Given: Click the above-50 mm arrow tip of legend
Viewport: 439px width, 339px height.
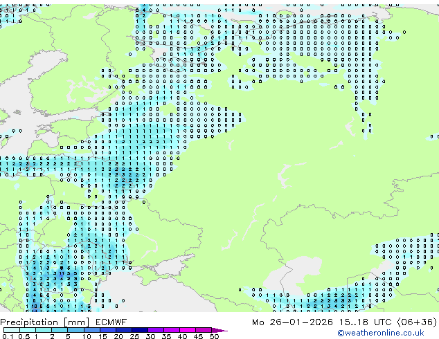Looking at the screenshot, I should click(x=219, y=331).
